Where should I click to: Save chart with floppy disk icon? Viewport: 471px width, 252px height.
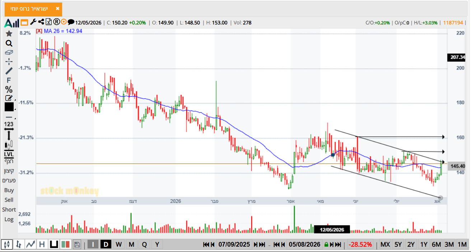click(x=77, y=244)
